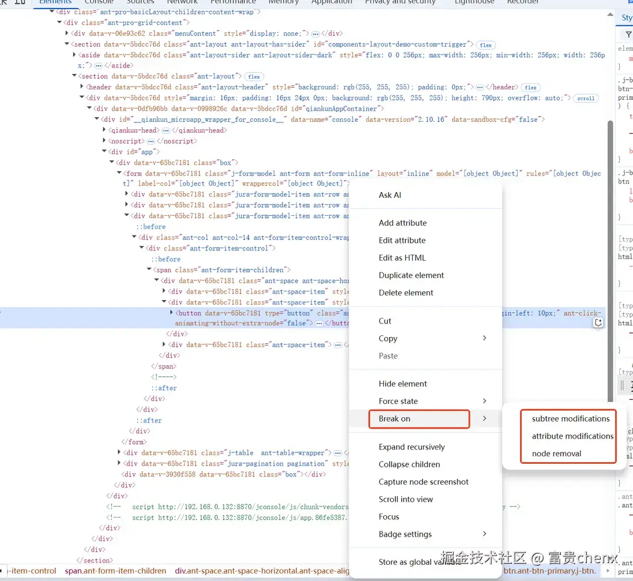Open the Badge settings submenu

click(x=425, y=534)
